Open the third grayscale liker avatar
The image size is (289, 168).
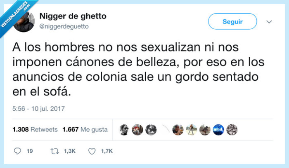[151, 130]
